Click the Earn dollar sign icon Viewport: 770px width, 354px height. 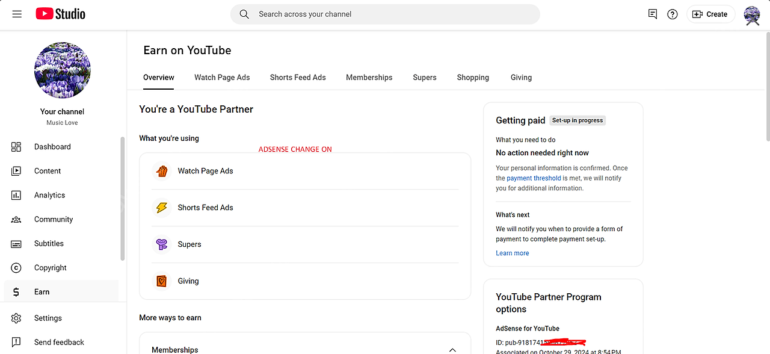tap(16, 292)
